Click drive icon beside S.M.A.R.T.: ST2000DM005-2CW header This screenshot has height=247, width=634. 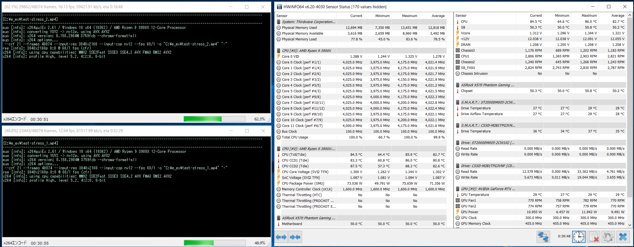tap(458, 102)
